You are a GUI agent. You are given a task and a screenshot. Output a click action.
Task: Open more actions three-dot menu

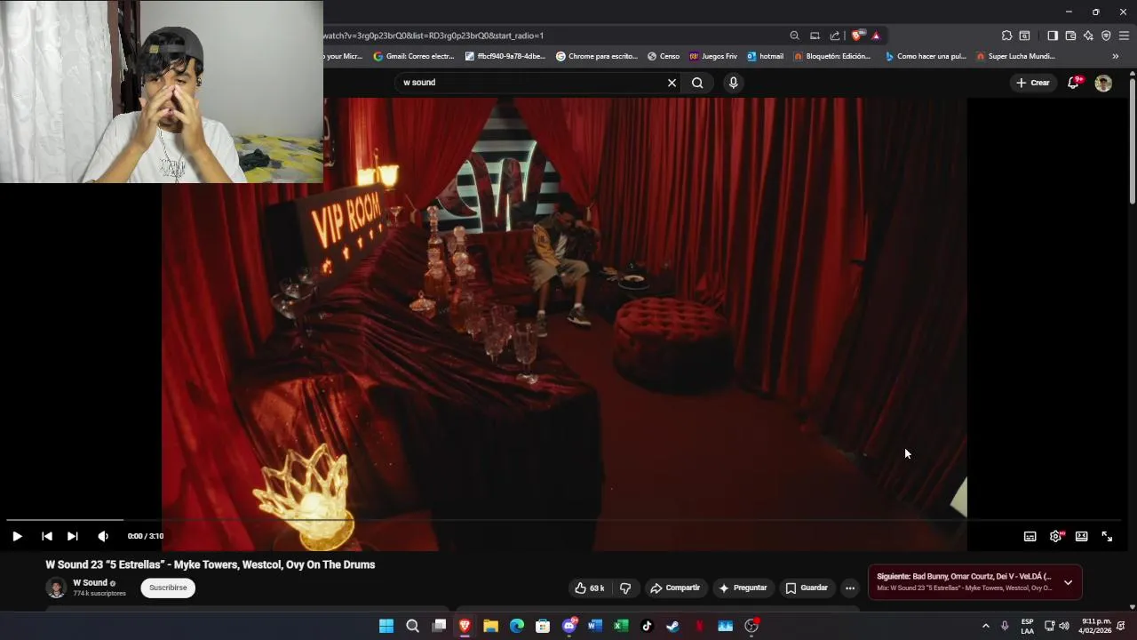tap(850, 588)
